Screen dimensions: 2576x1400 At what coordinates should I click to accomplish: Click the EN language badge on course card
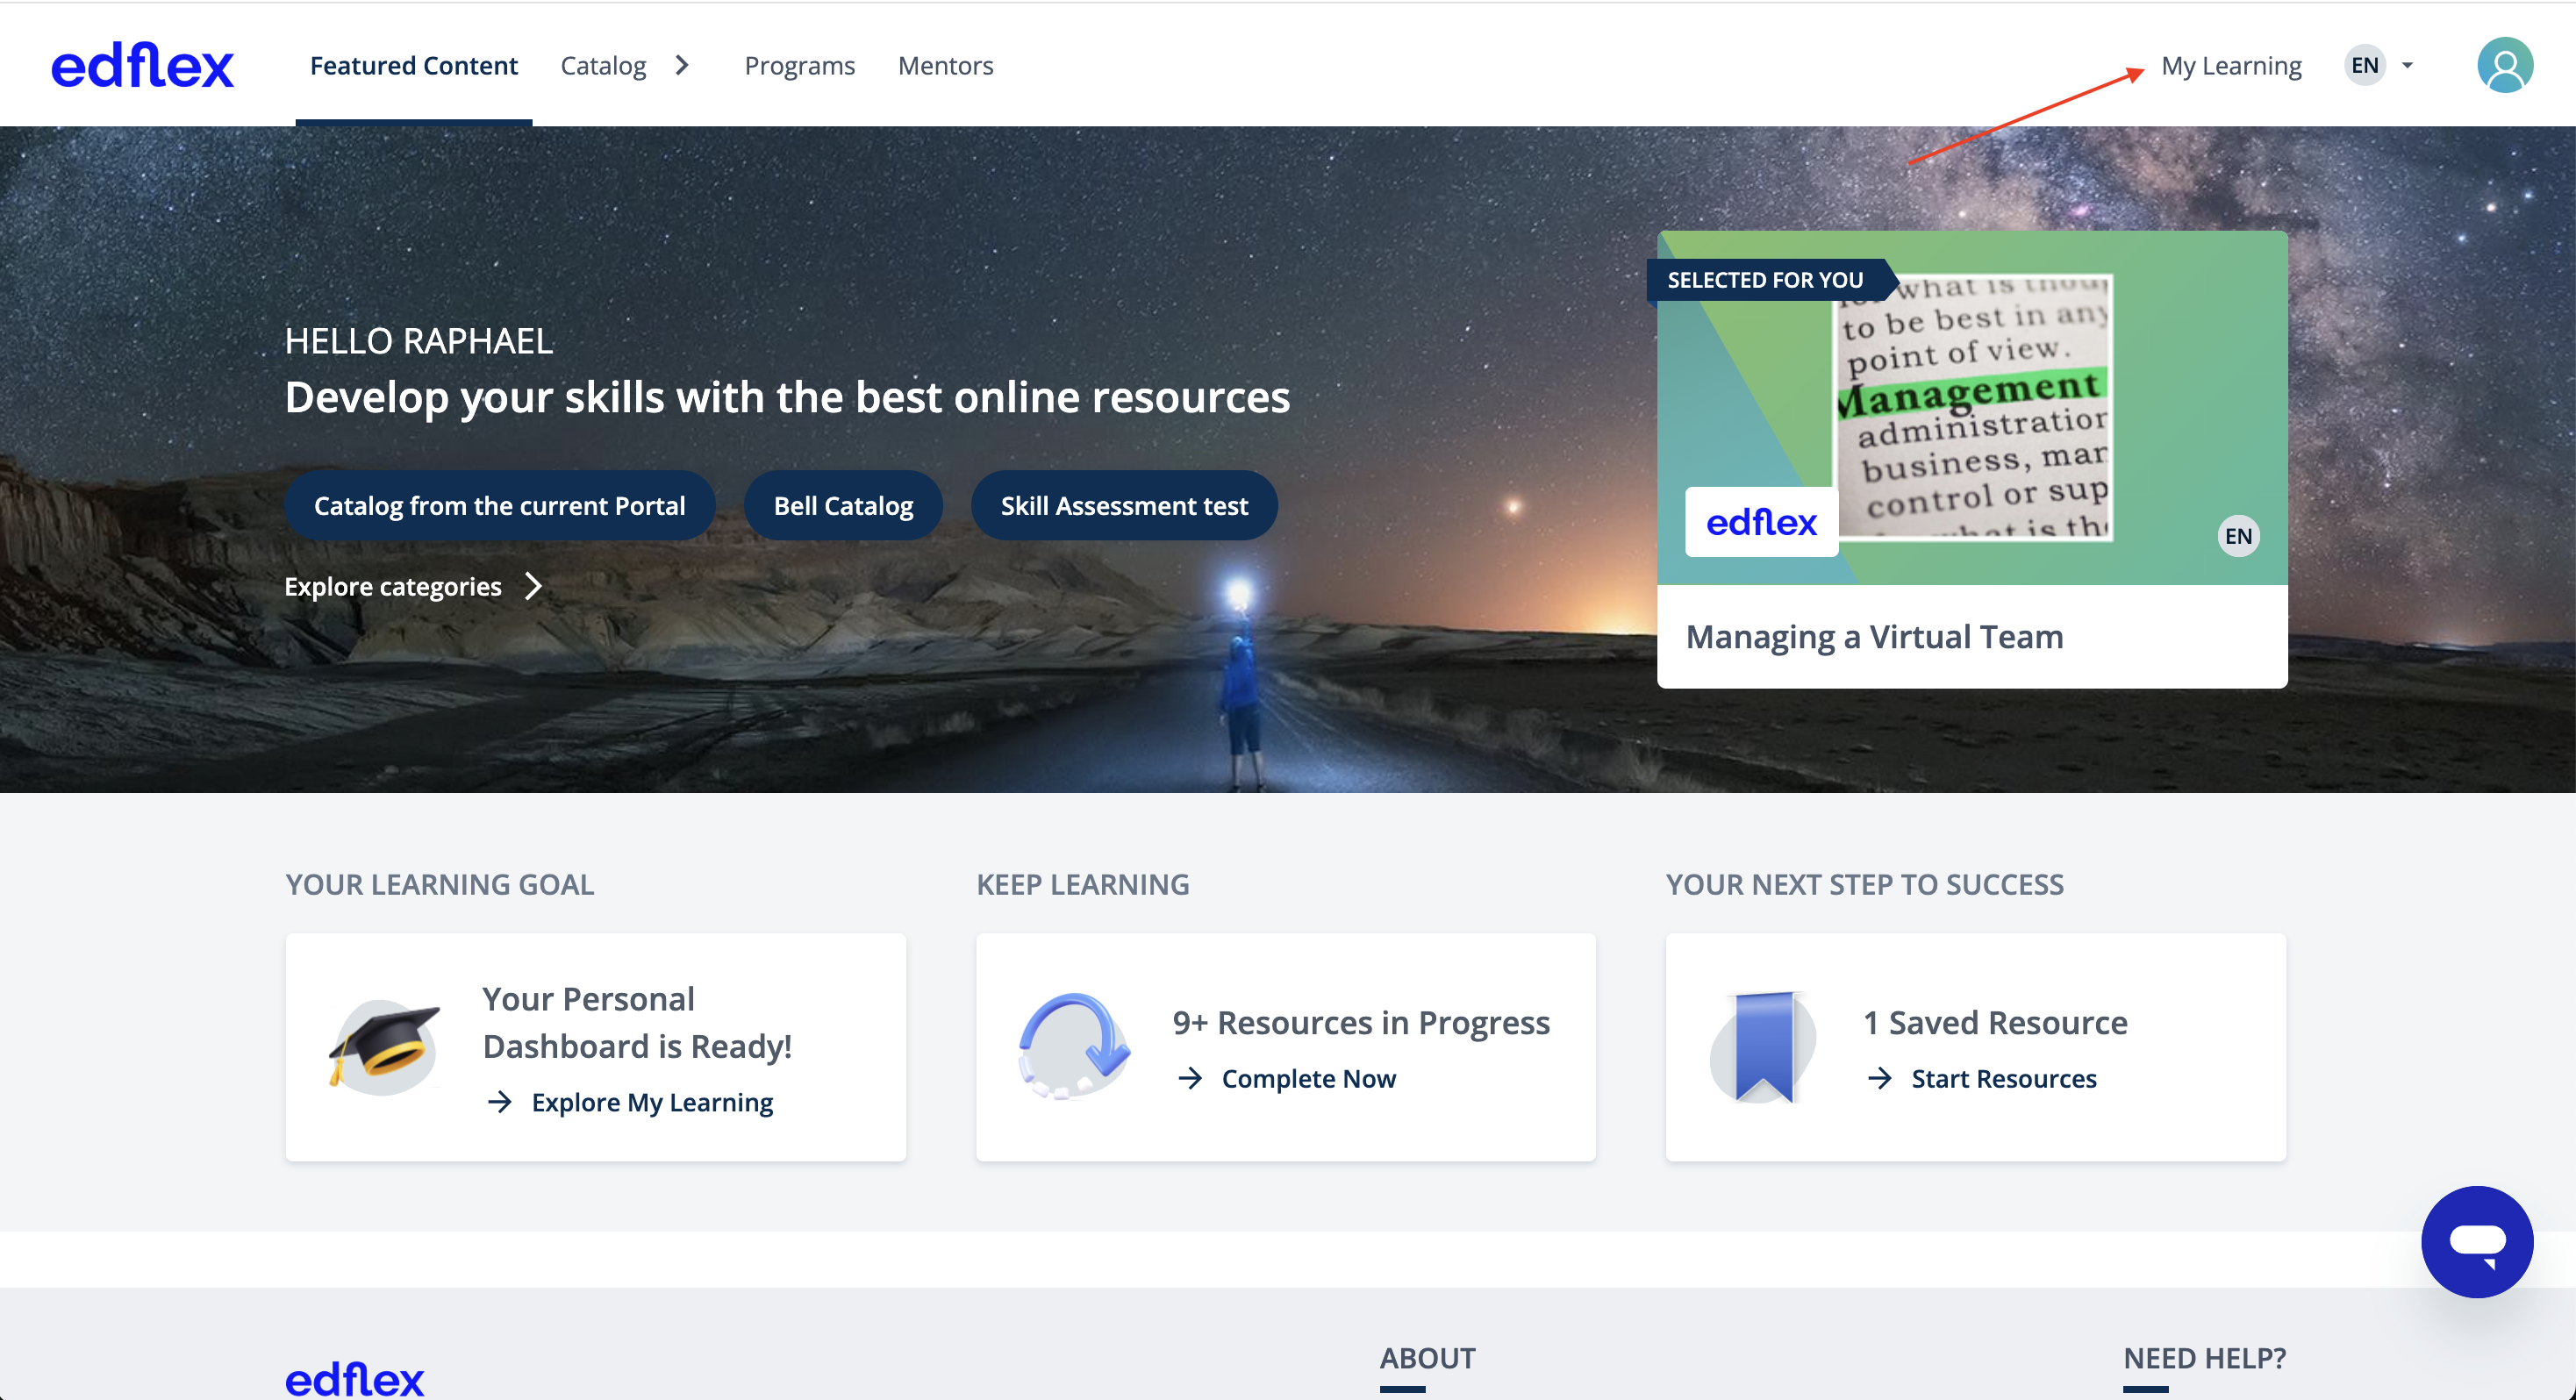point(2238,536)
